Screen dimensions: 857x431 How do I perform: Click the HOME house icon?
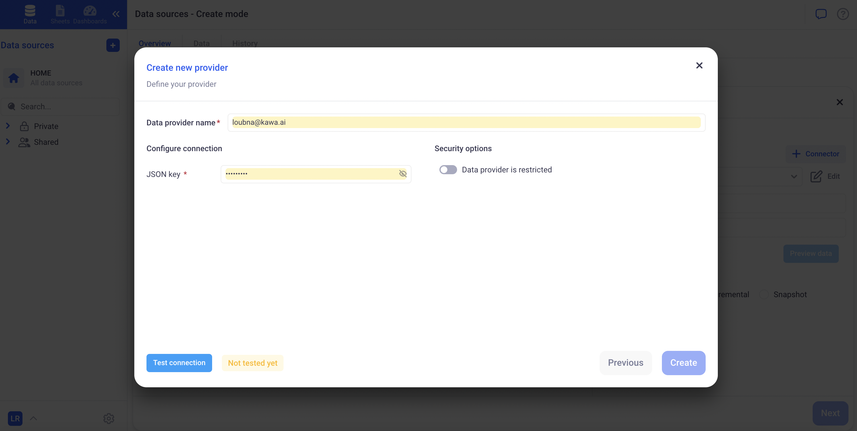point(14,78)
